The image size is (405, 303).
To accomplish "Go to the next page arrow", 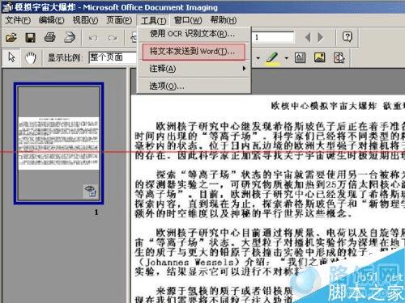I will pyautogui.click(x=320, y=37).
